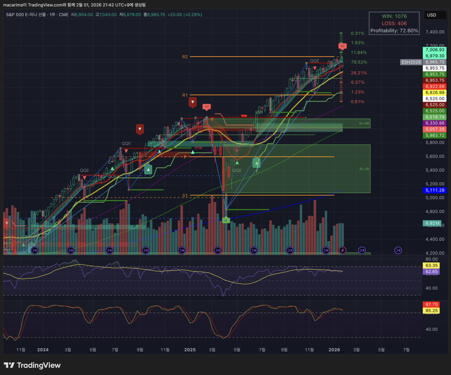Click the rightmost purple contract rollover icon
451x375 pixels.
398,250
